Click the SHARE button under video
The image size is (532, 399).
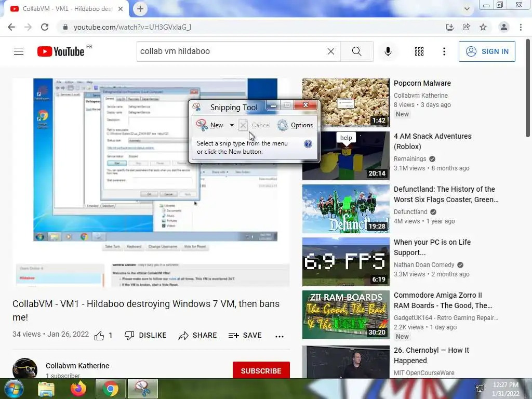tap(197, 336)
